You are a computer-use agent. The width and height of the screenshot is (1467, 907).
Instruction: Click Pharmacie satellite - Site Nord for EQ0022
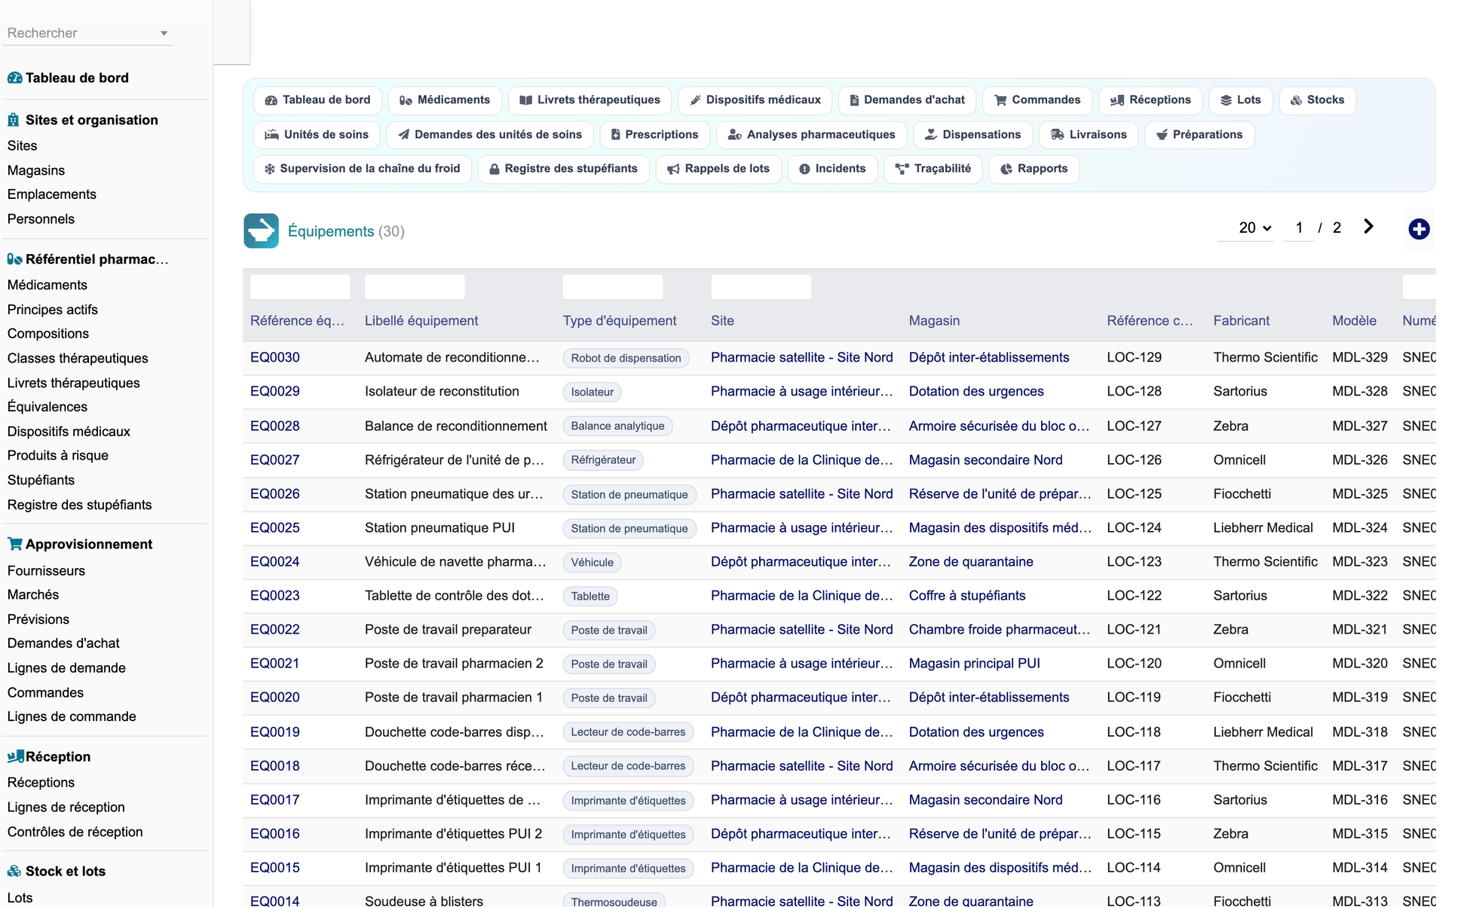(x=801, y=630)
